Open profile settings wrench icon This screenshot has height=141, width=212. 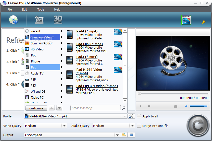click(x=131, y=116)
